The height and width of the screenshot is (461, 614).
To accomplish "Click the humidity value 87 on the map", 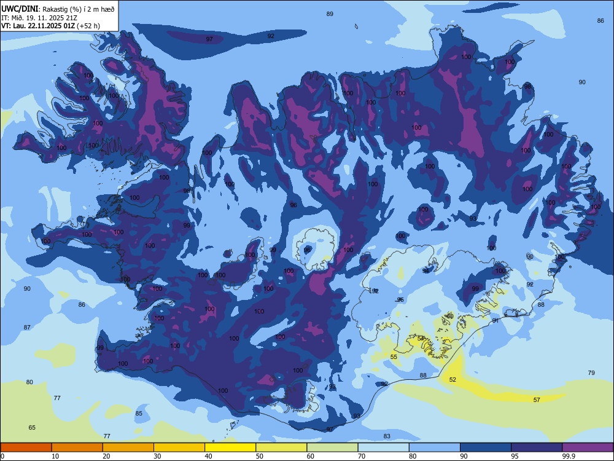I will coord(27,328).
